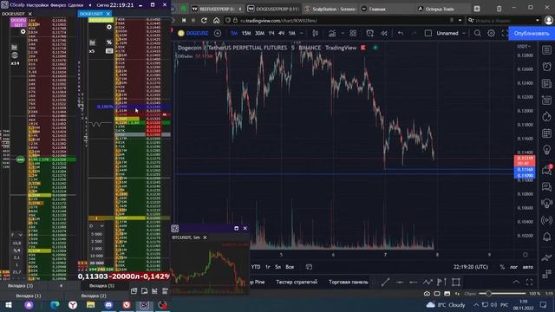Select chart layout square icon
This screenshot has height=312, width=555.
point(428,33)
